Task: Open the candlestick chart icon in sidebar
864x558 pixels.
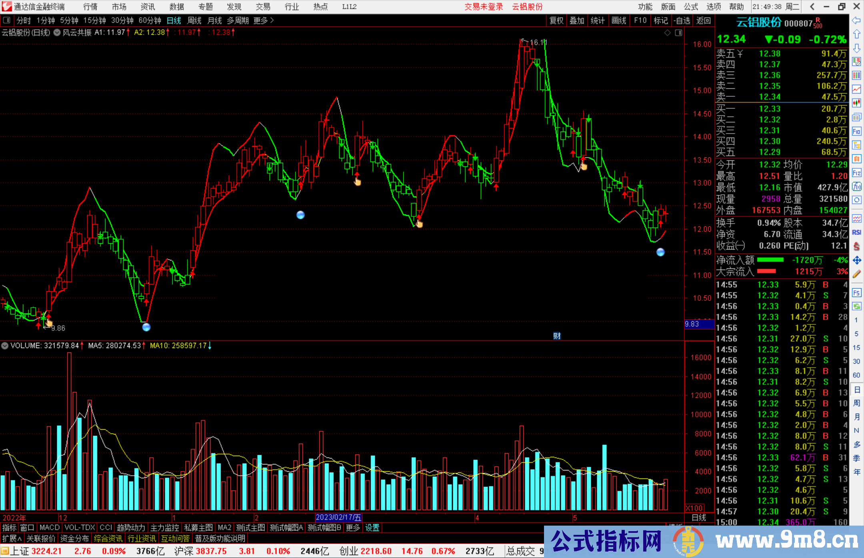Action: pyautogui.click(x=856, y=103)
